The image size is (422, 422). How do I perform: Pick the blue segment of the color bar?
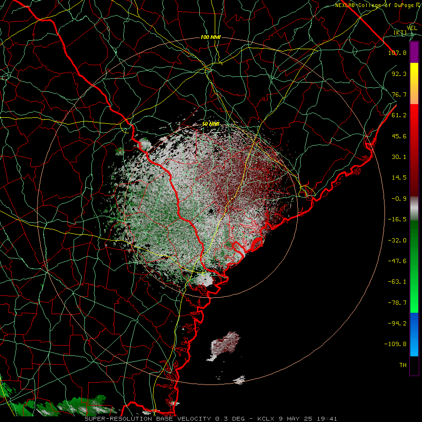point(414,334)
